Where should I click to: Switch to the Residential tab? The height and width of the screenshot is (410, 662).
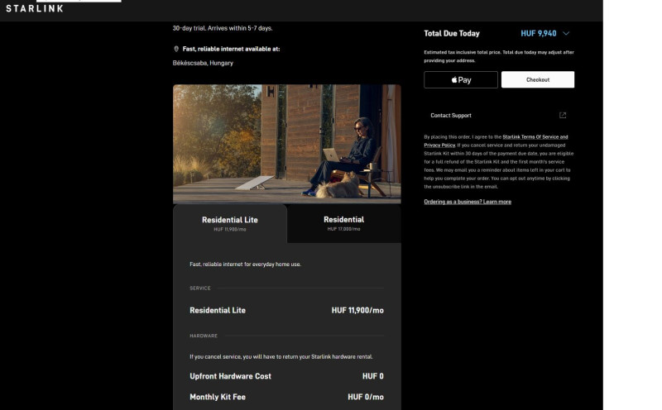coord(343,223)
